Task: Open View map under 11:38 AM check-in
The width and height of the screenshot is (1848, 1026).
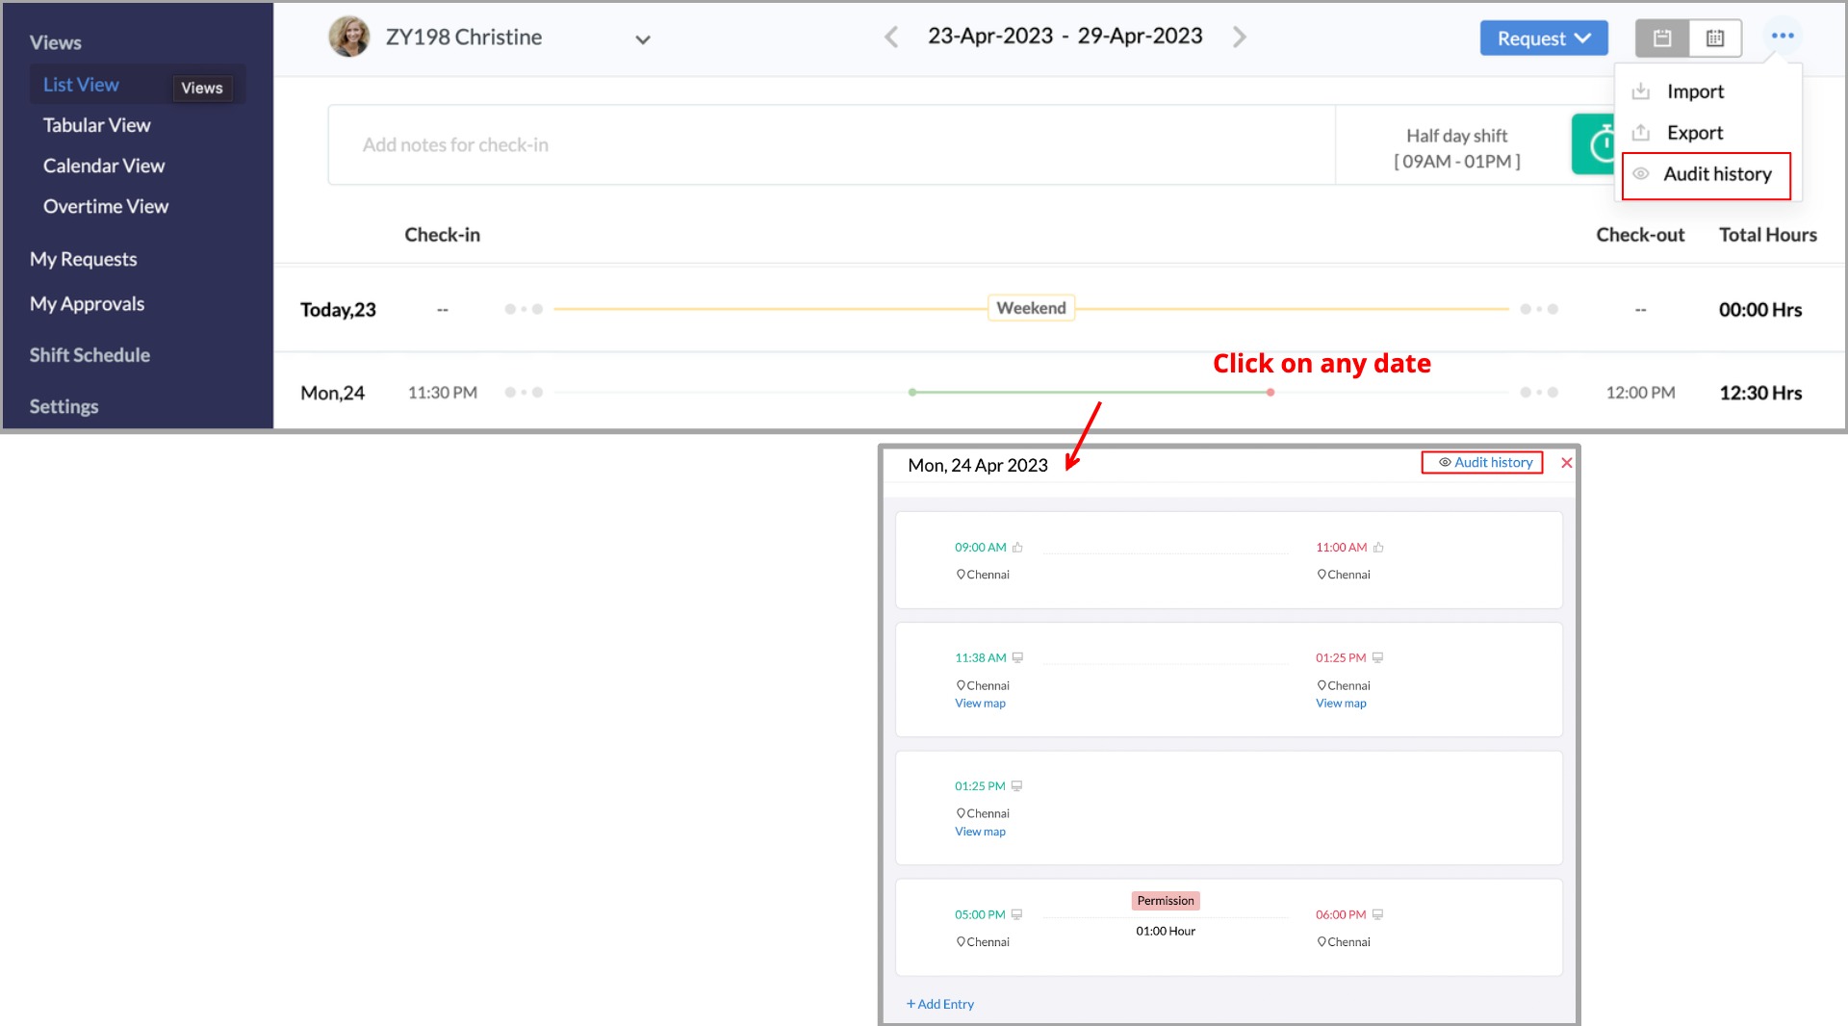Action: [x=980, y=704]
